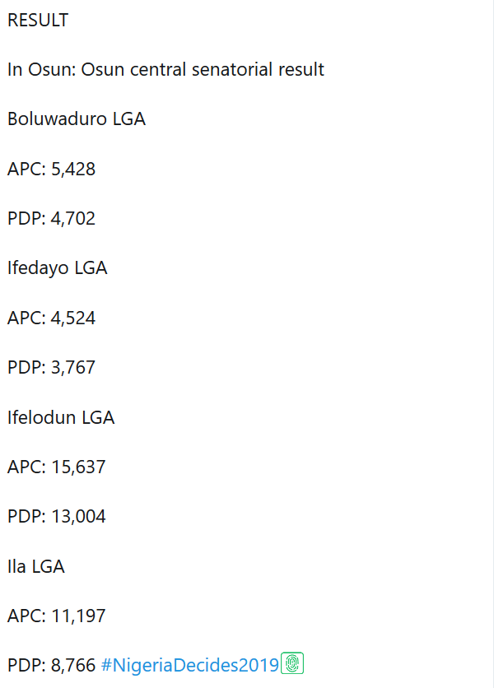Image resolution: width=494 pixels, height=688 pixels.
Task: Click the green fingerprint emoji icon
Action: coord(292,663)
